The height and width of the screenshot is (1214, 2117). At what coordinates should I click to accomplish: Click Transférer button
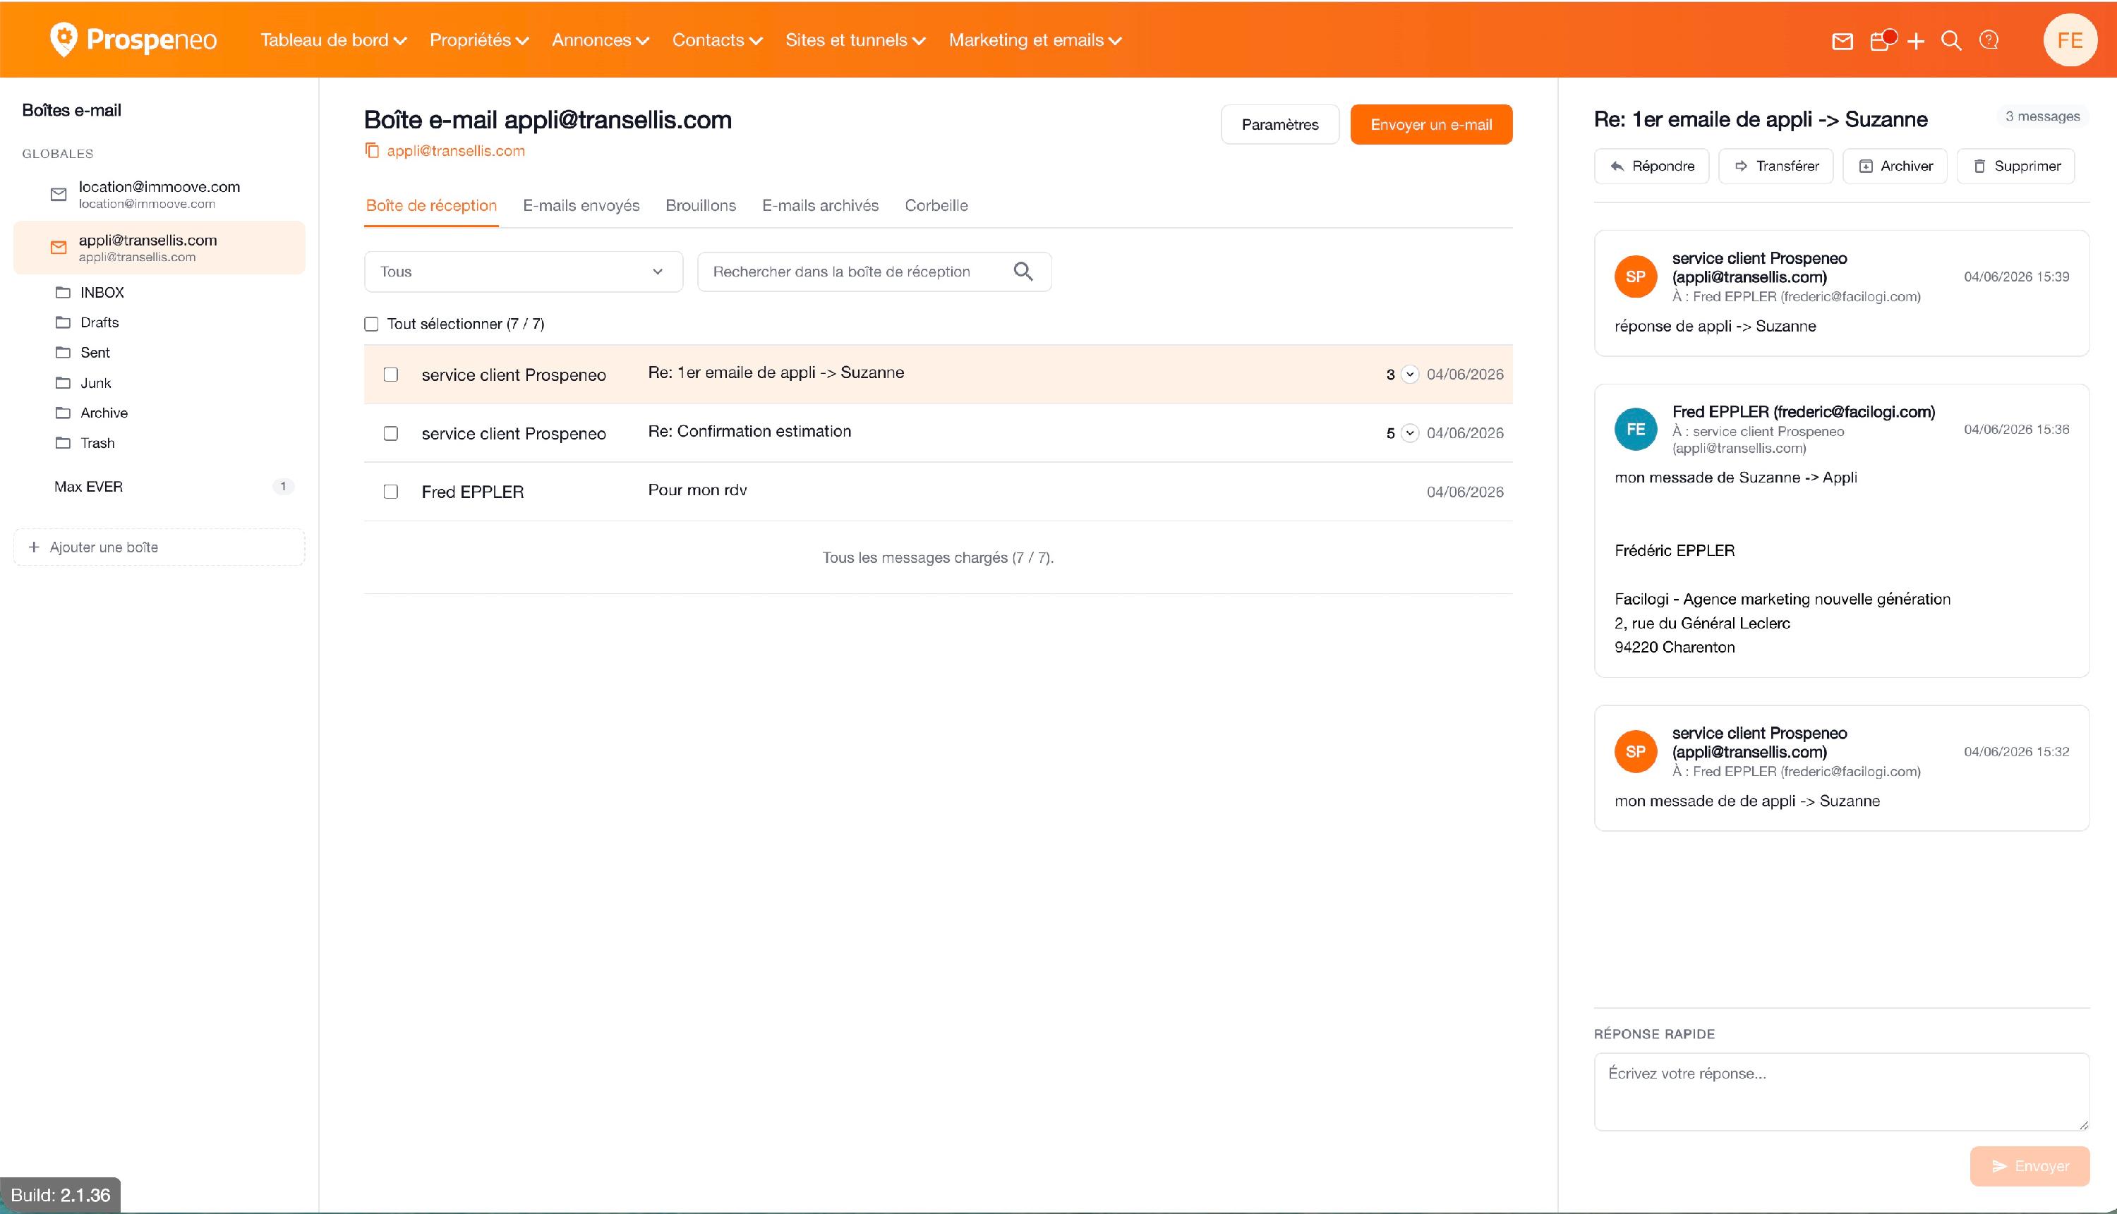coord(1775,166)
